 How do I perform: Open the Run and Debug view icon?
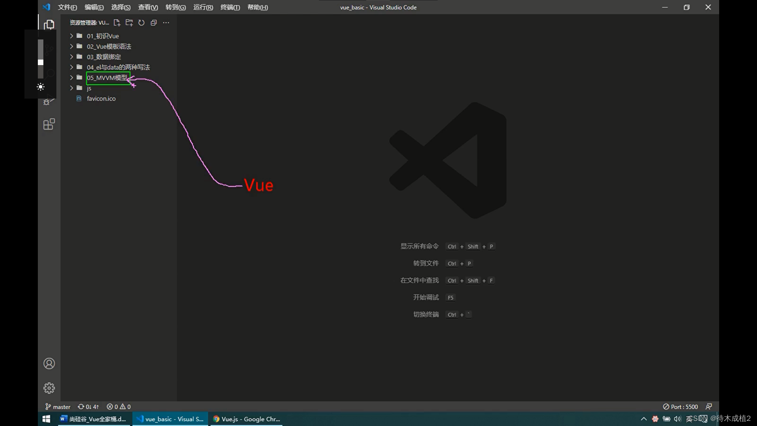pyautogui.click(x=49, y=101)
